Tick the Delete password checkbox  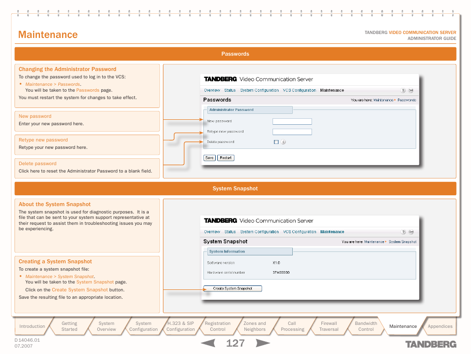[276, 142]
